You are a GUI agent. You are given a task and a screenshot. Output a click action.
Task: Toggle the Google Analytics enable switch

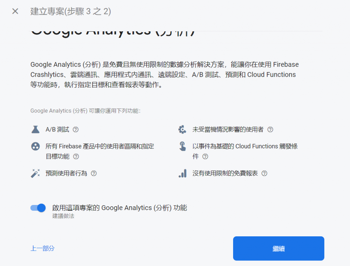[38, 208]
